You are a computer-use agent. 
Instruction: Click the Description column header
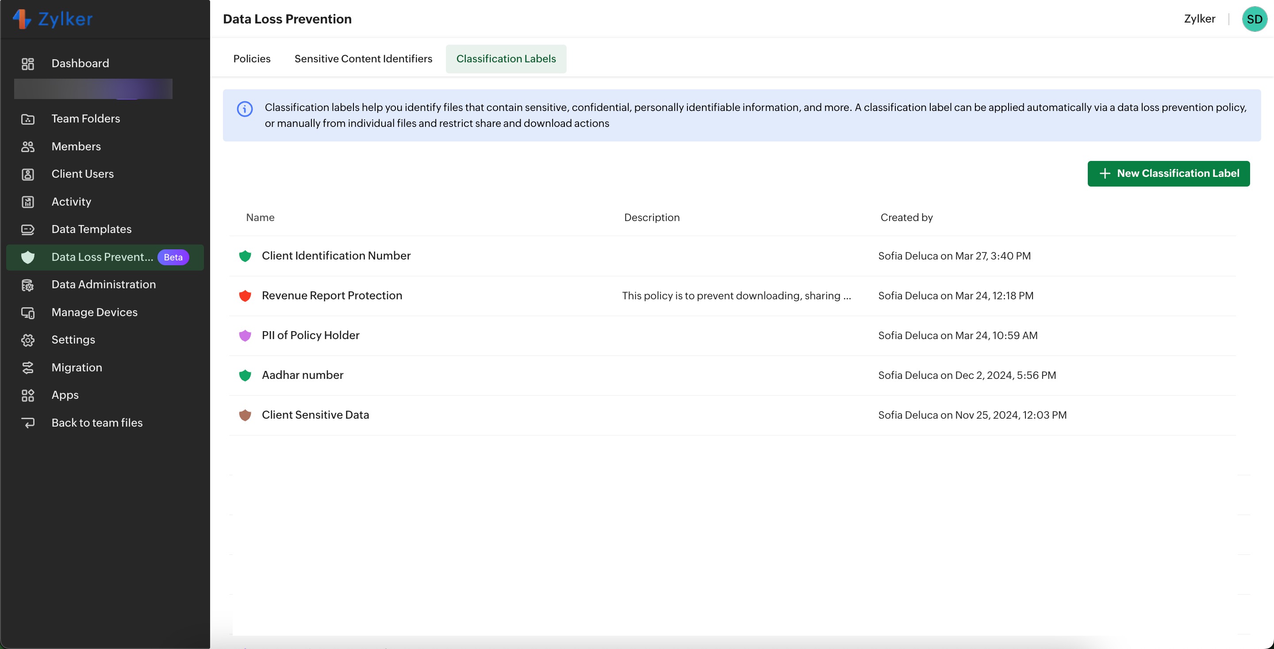coord(652,218)
